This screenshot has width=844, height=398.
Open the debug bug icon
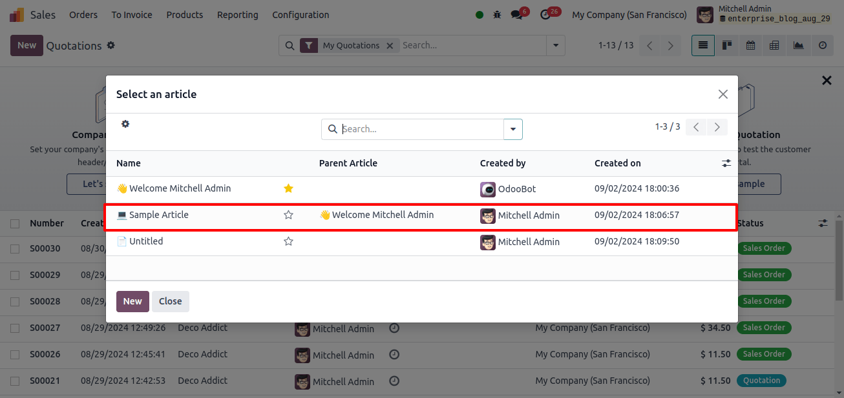(497, 14)
